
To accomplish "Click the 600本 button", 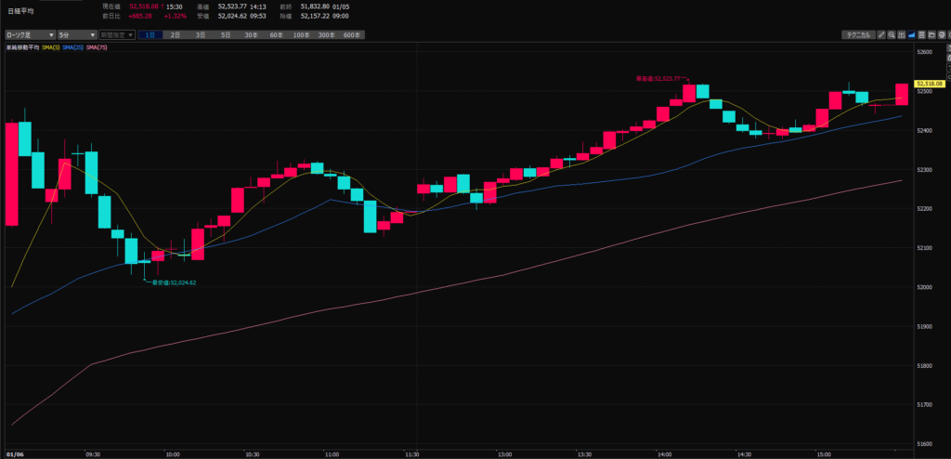I will click(x=351, y=34).
